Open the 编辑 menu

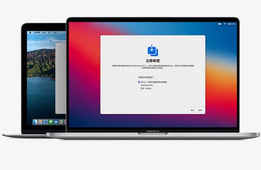pyautogui.click(x=44, y=33)
